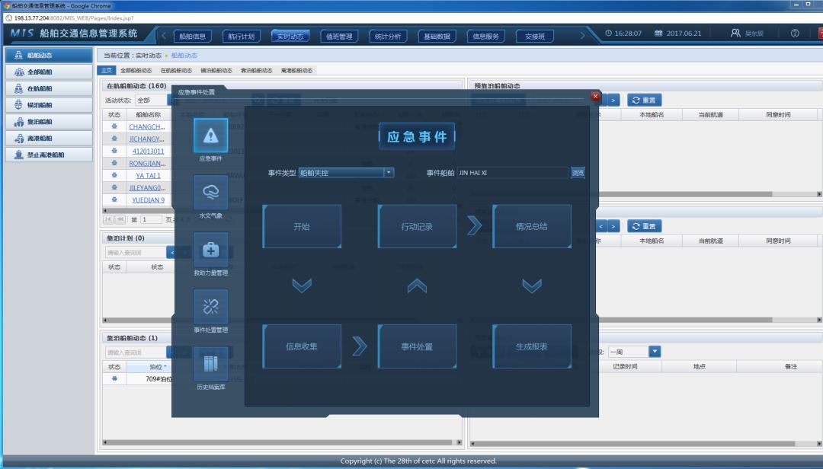Click the 生成报表 workflow step
Viewport: 823px width, 469px height.
[532, 346]
